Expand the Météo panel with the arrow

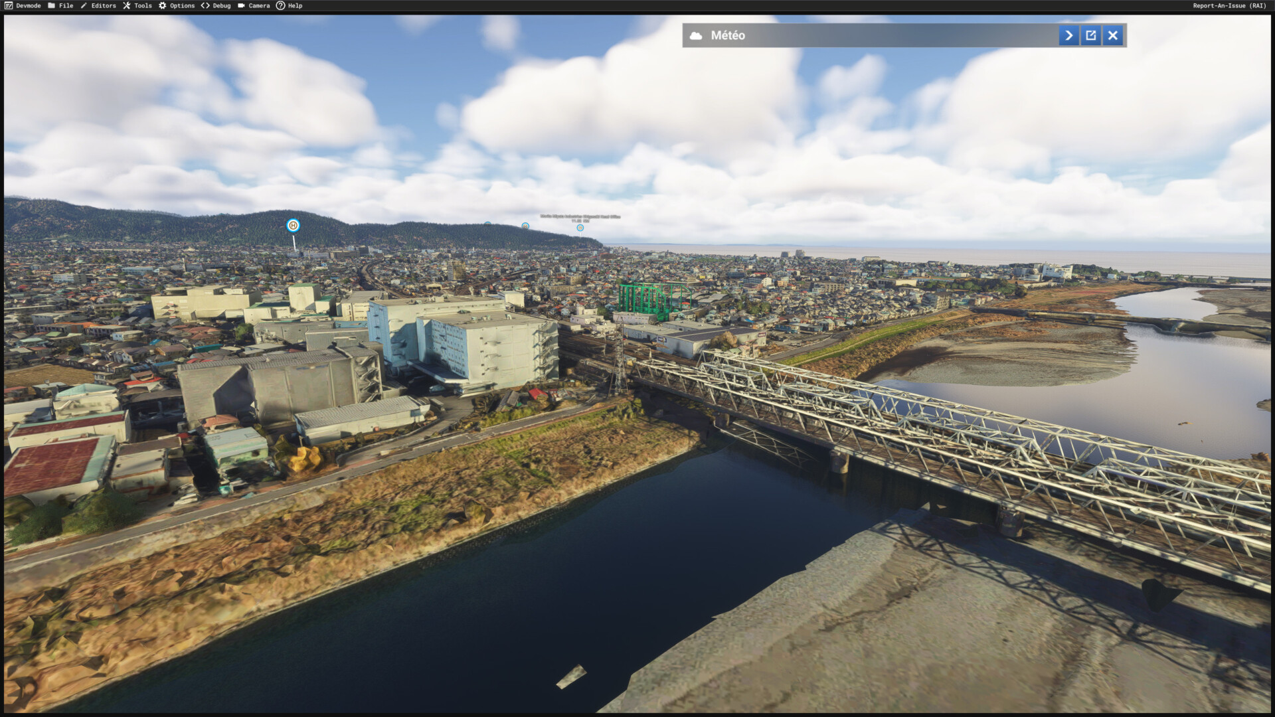(1068, 35)
